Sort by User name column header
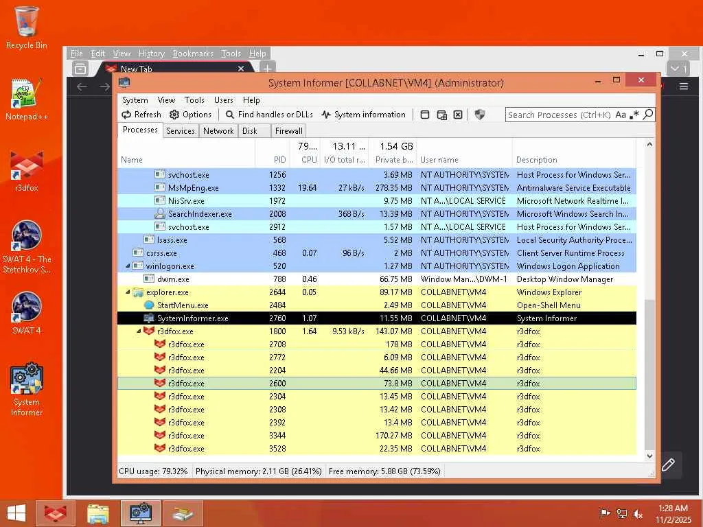Viewport: 703px width, 527px height. tap(465, 153)
